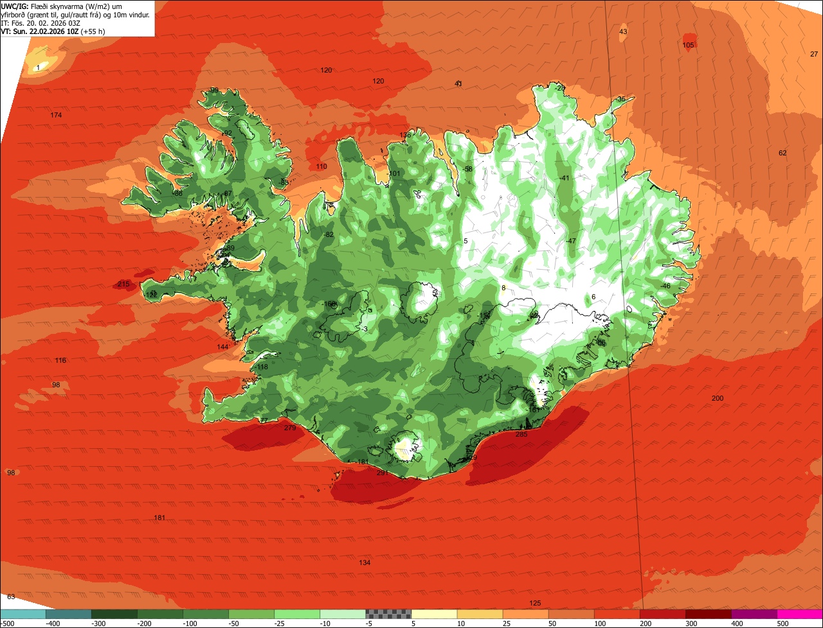Viewport: 823px width, 628px height.
Task: Click the legend swatch between -25 and -10
Action: click(296, 614)
